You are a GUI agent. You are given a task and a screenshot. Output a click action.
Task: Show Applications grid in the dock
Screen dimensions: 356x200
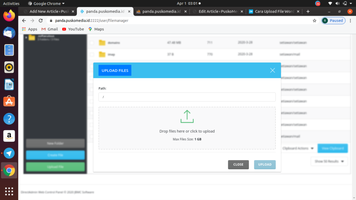click(9, 191)
